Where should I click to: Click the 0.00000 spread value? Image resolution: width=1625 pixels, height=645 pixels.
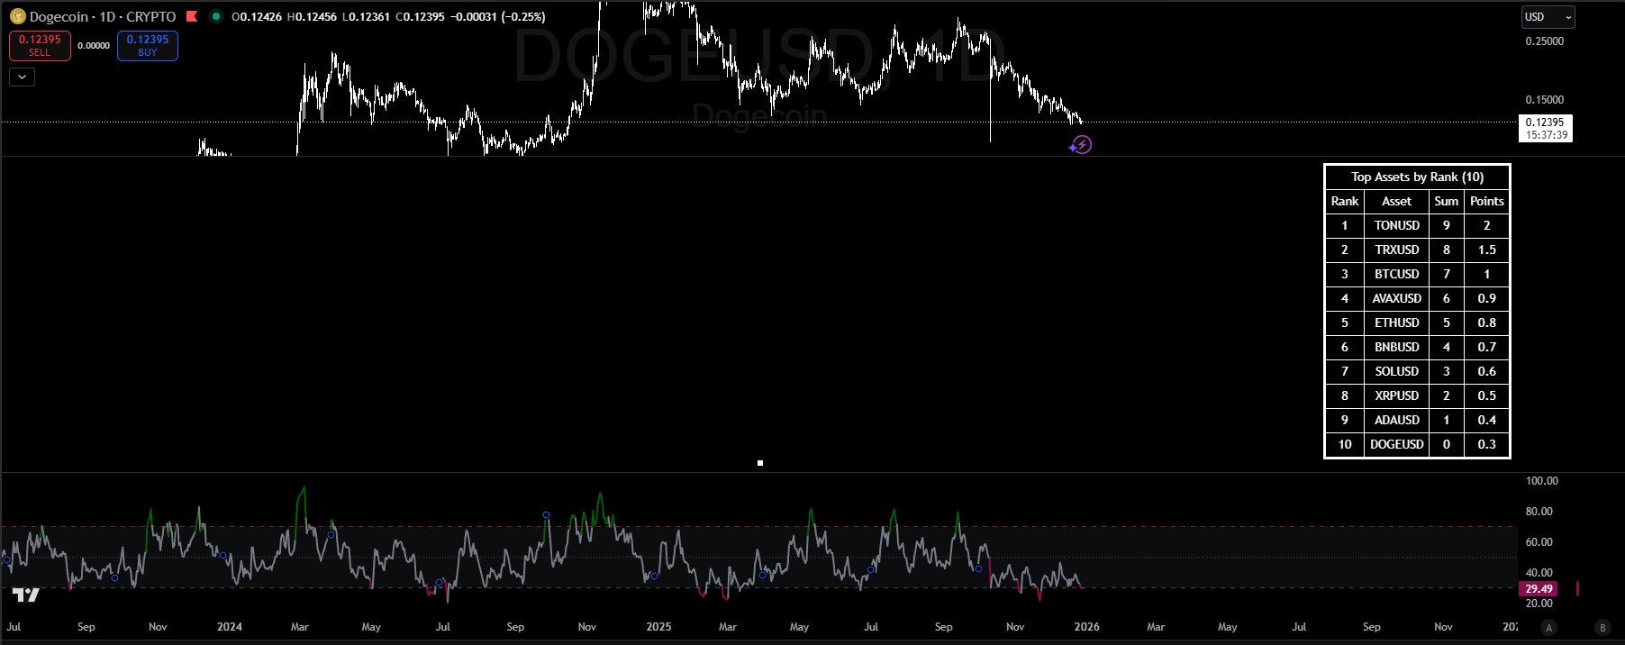tap(94, 45)
